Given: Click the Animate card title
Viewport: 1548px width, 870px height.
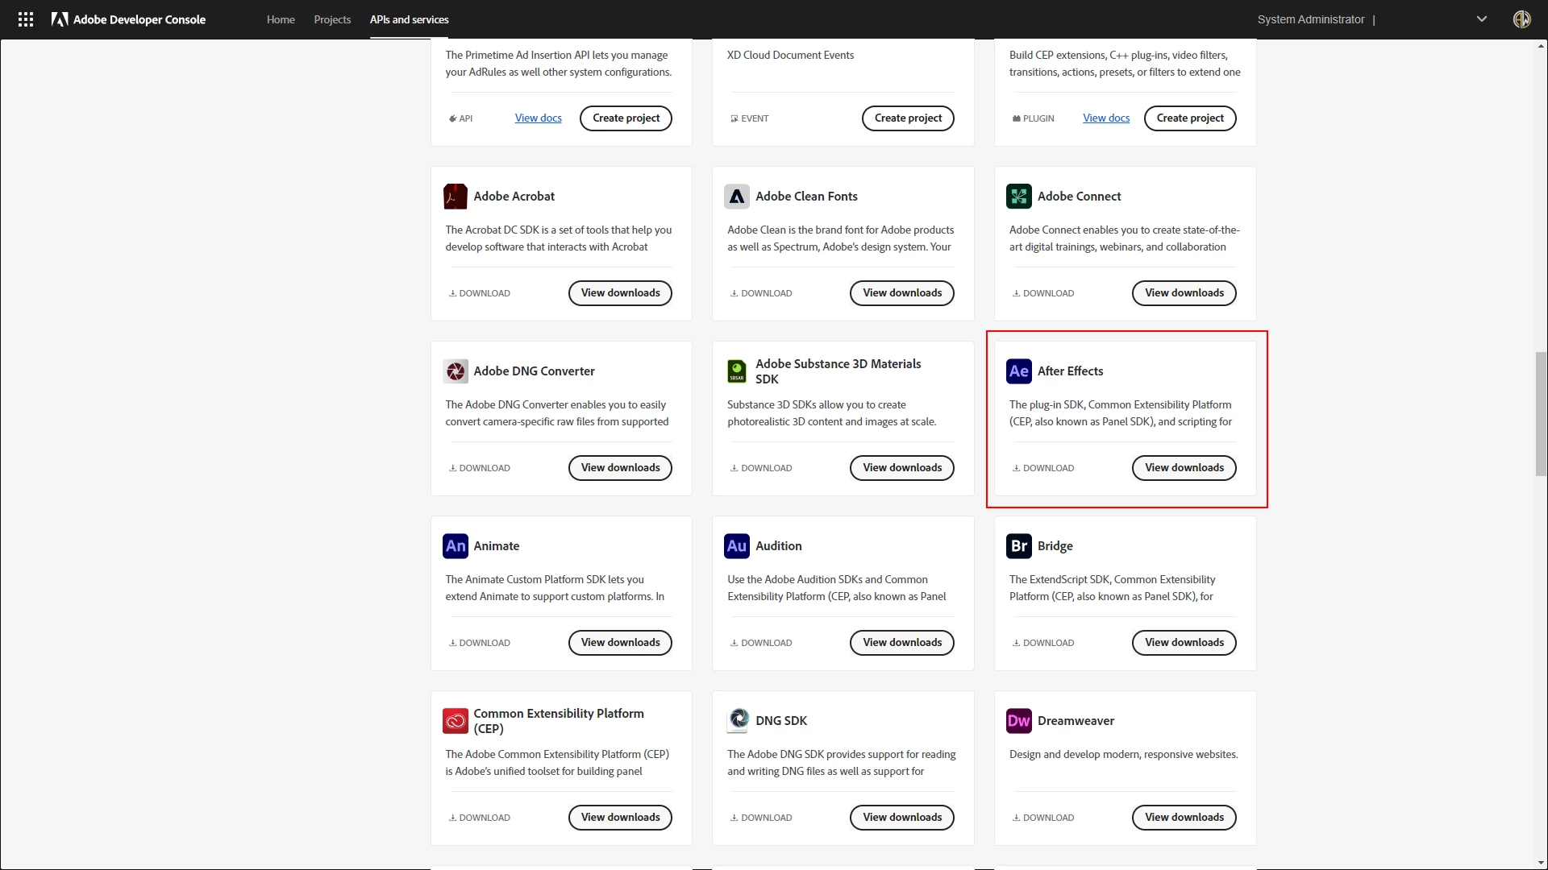Looking at the screenshot, I should [496, 546].
